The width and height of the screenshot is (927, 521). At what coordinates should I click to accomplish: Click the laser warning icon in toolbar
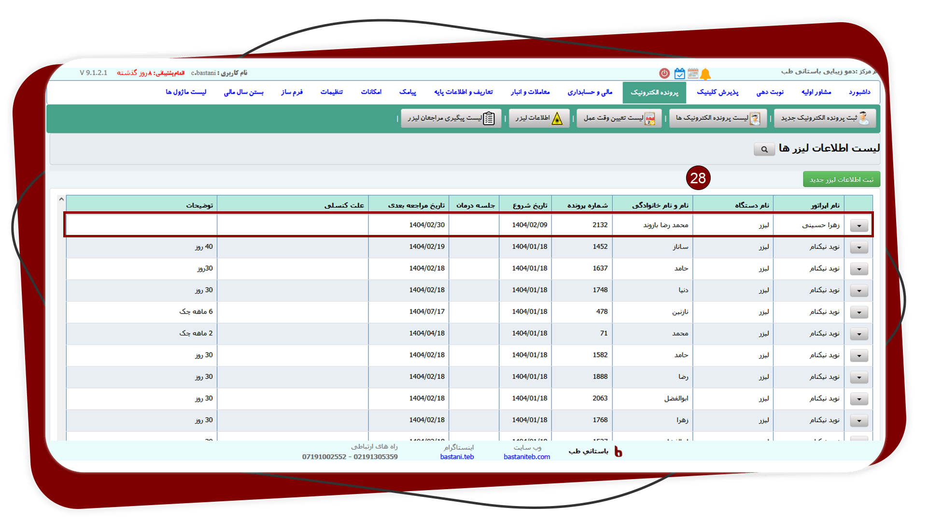click(x=557, y=118)
